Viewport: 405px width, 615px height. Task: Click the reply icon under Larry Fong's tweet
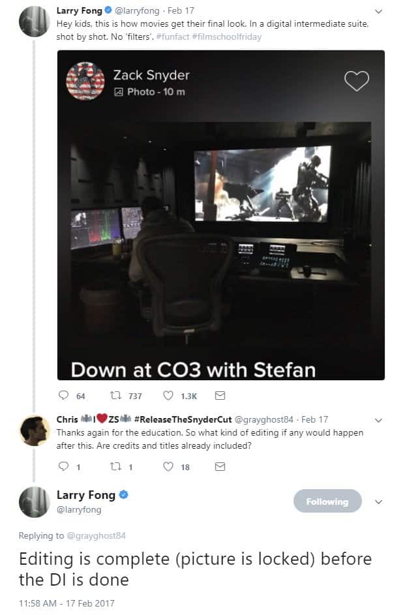click(63, 395)
